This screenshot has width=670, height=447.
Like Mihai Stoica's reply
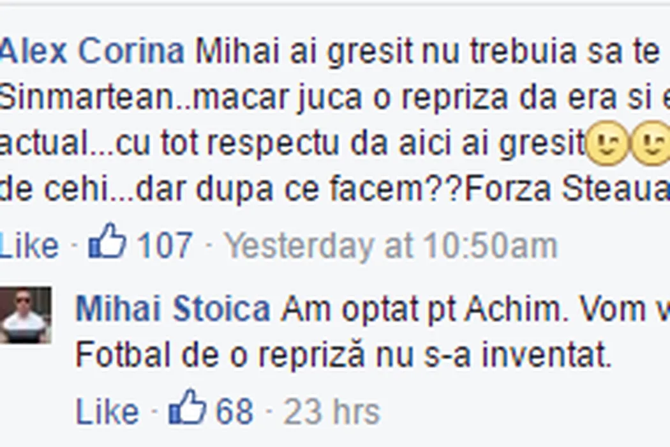coord(107,412)
